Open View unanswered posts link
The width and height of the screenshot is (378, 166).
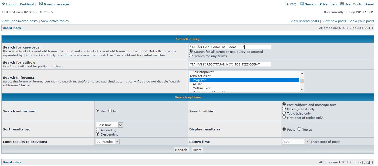coord(19,21)
